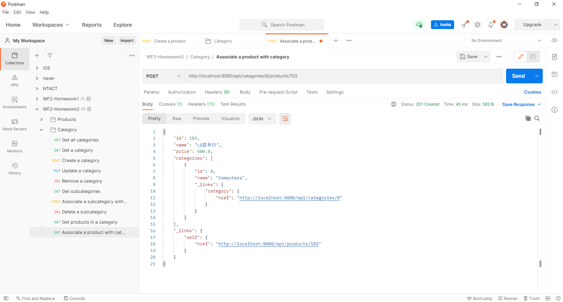This screenshot has width=563, height=302.
Task: Toggle line wrap in response viewer
Action: pyautogui.click(x=285, y=119)
